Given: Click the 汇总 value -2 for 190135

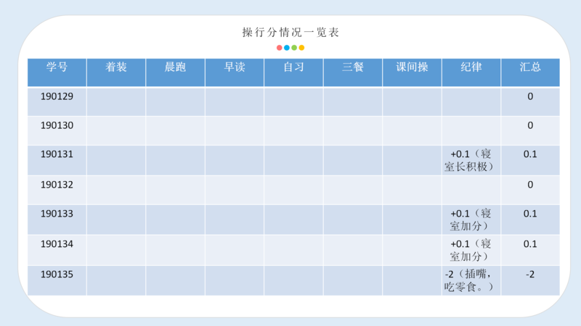Looking at the screenshot, I should (530, 275).
